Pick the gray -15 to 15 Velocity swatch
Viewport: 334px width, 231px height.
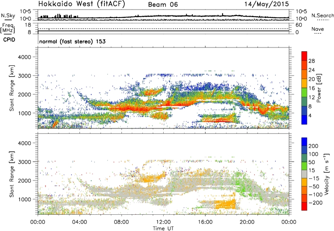(x=304, y=174)
